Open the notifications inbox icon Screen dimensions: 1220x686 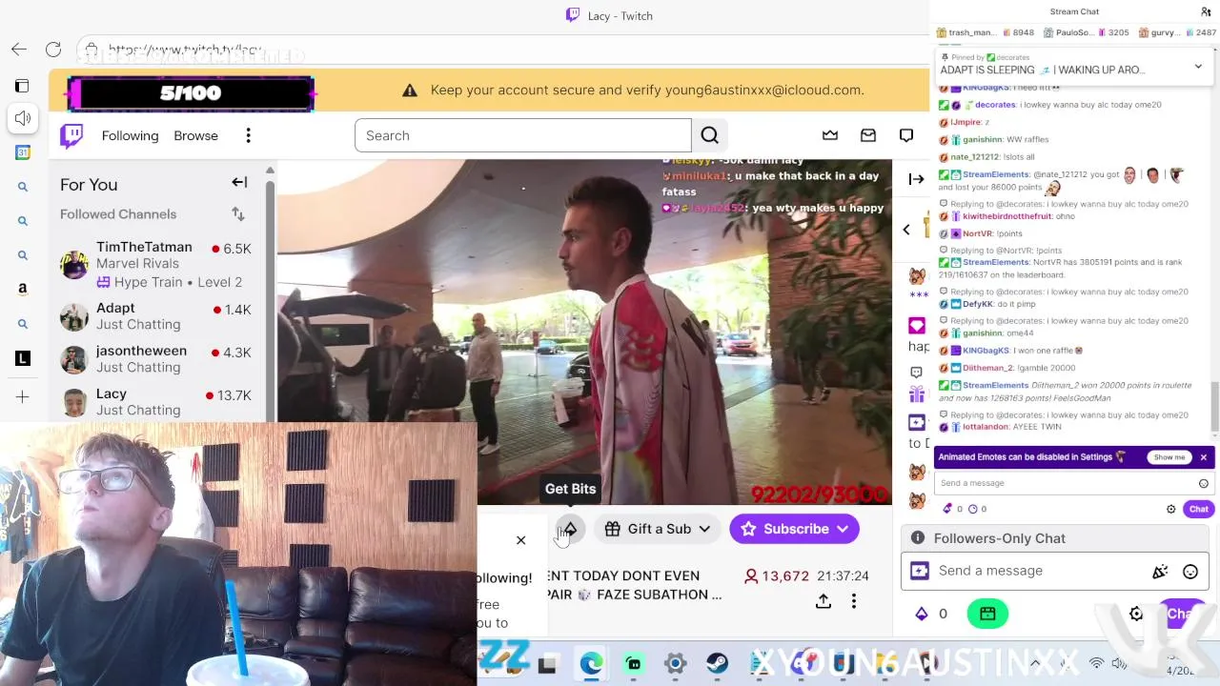coord(868,135)
